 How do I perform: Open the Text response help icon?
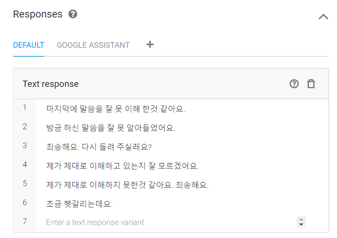point(294,84)
